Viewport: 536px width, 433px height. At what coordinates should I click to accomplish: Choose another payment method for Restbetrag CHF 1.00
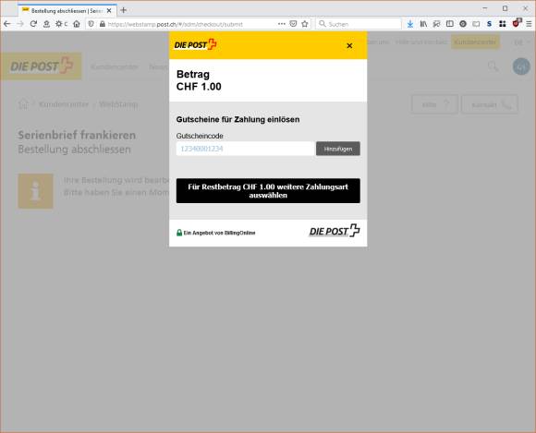pyautogui.click(x=268, y=191)
